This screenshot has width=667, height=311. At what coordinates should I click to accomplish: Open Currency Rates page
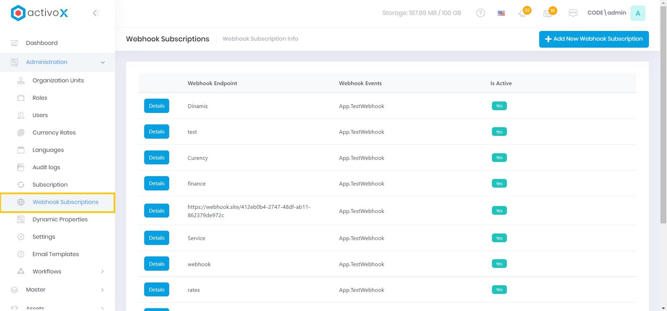coord(54,133)
